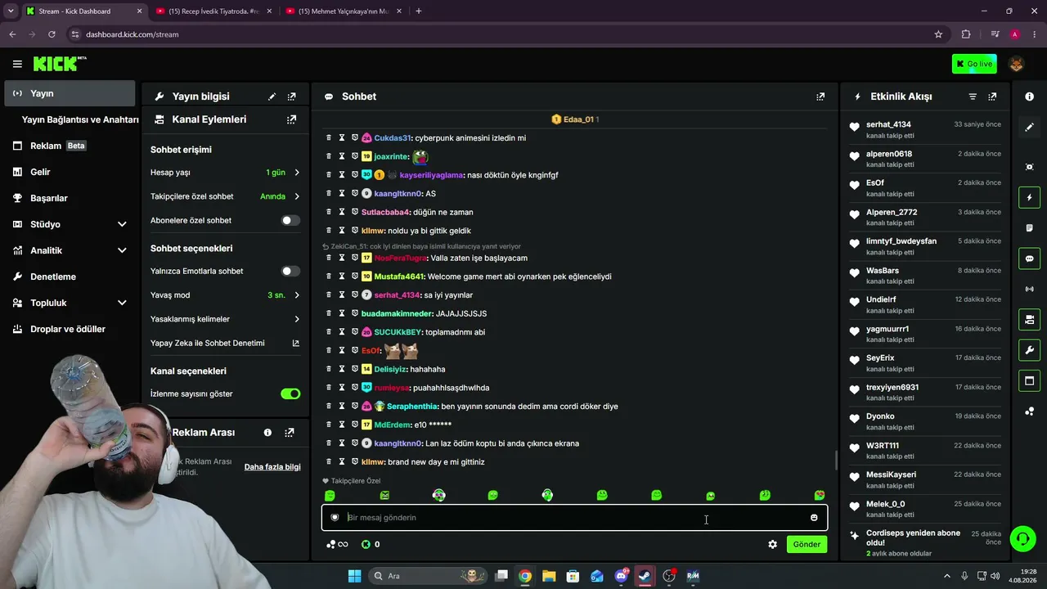Timeout joaxrinte with the hourglass icon

[342, 156]
